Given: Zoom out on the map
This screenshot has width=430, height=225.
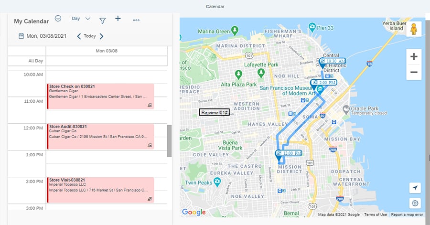Looking at the screenshot, I should tap(414, 72).
